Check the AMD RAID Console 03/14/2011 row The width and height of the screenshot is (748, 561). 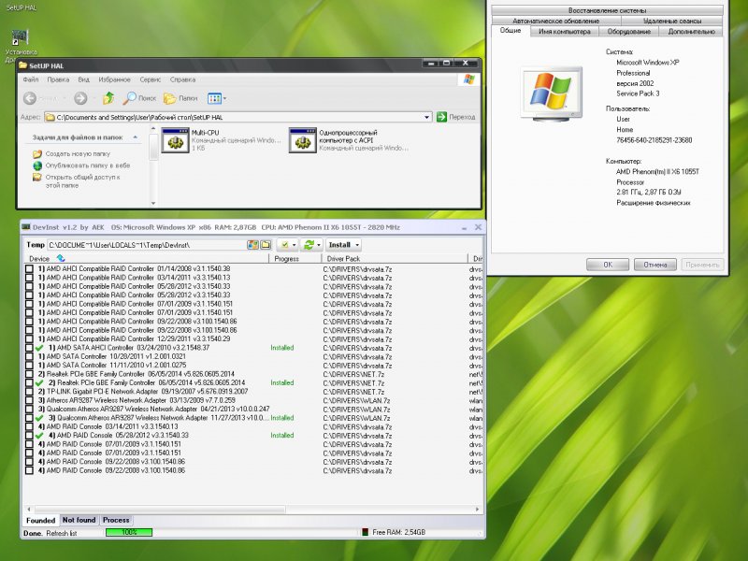coord(29,426)
